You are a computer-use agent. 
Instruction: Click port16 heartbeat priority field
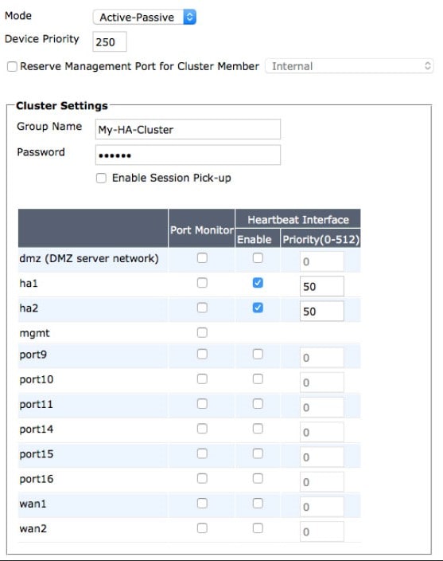tap(322, 481)
